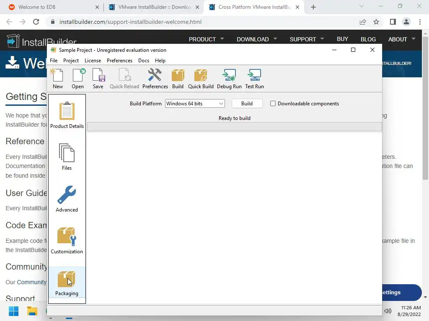Screen dimensions: 429x321
Task: Open the Community link on the webpage
Action: [32, 282]
